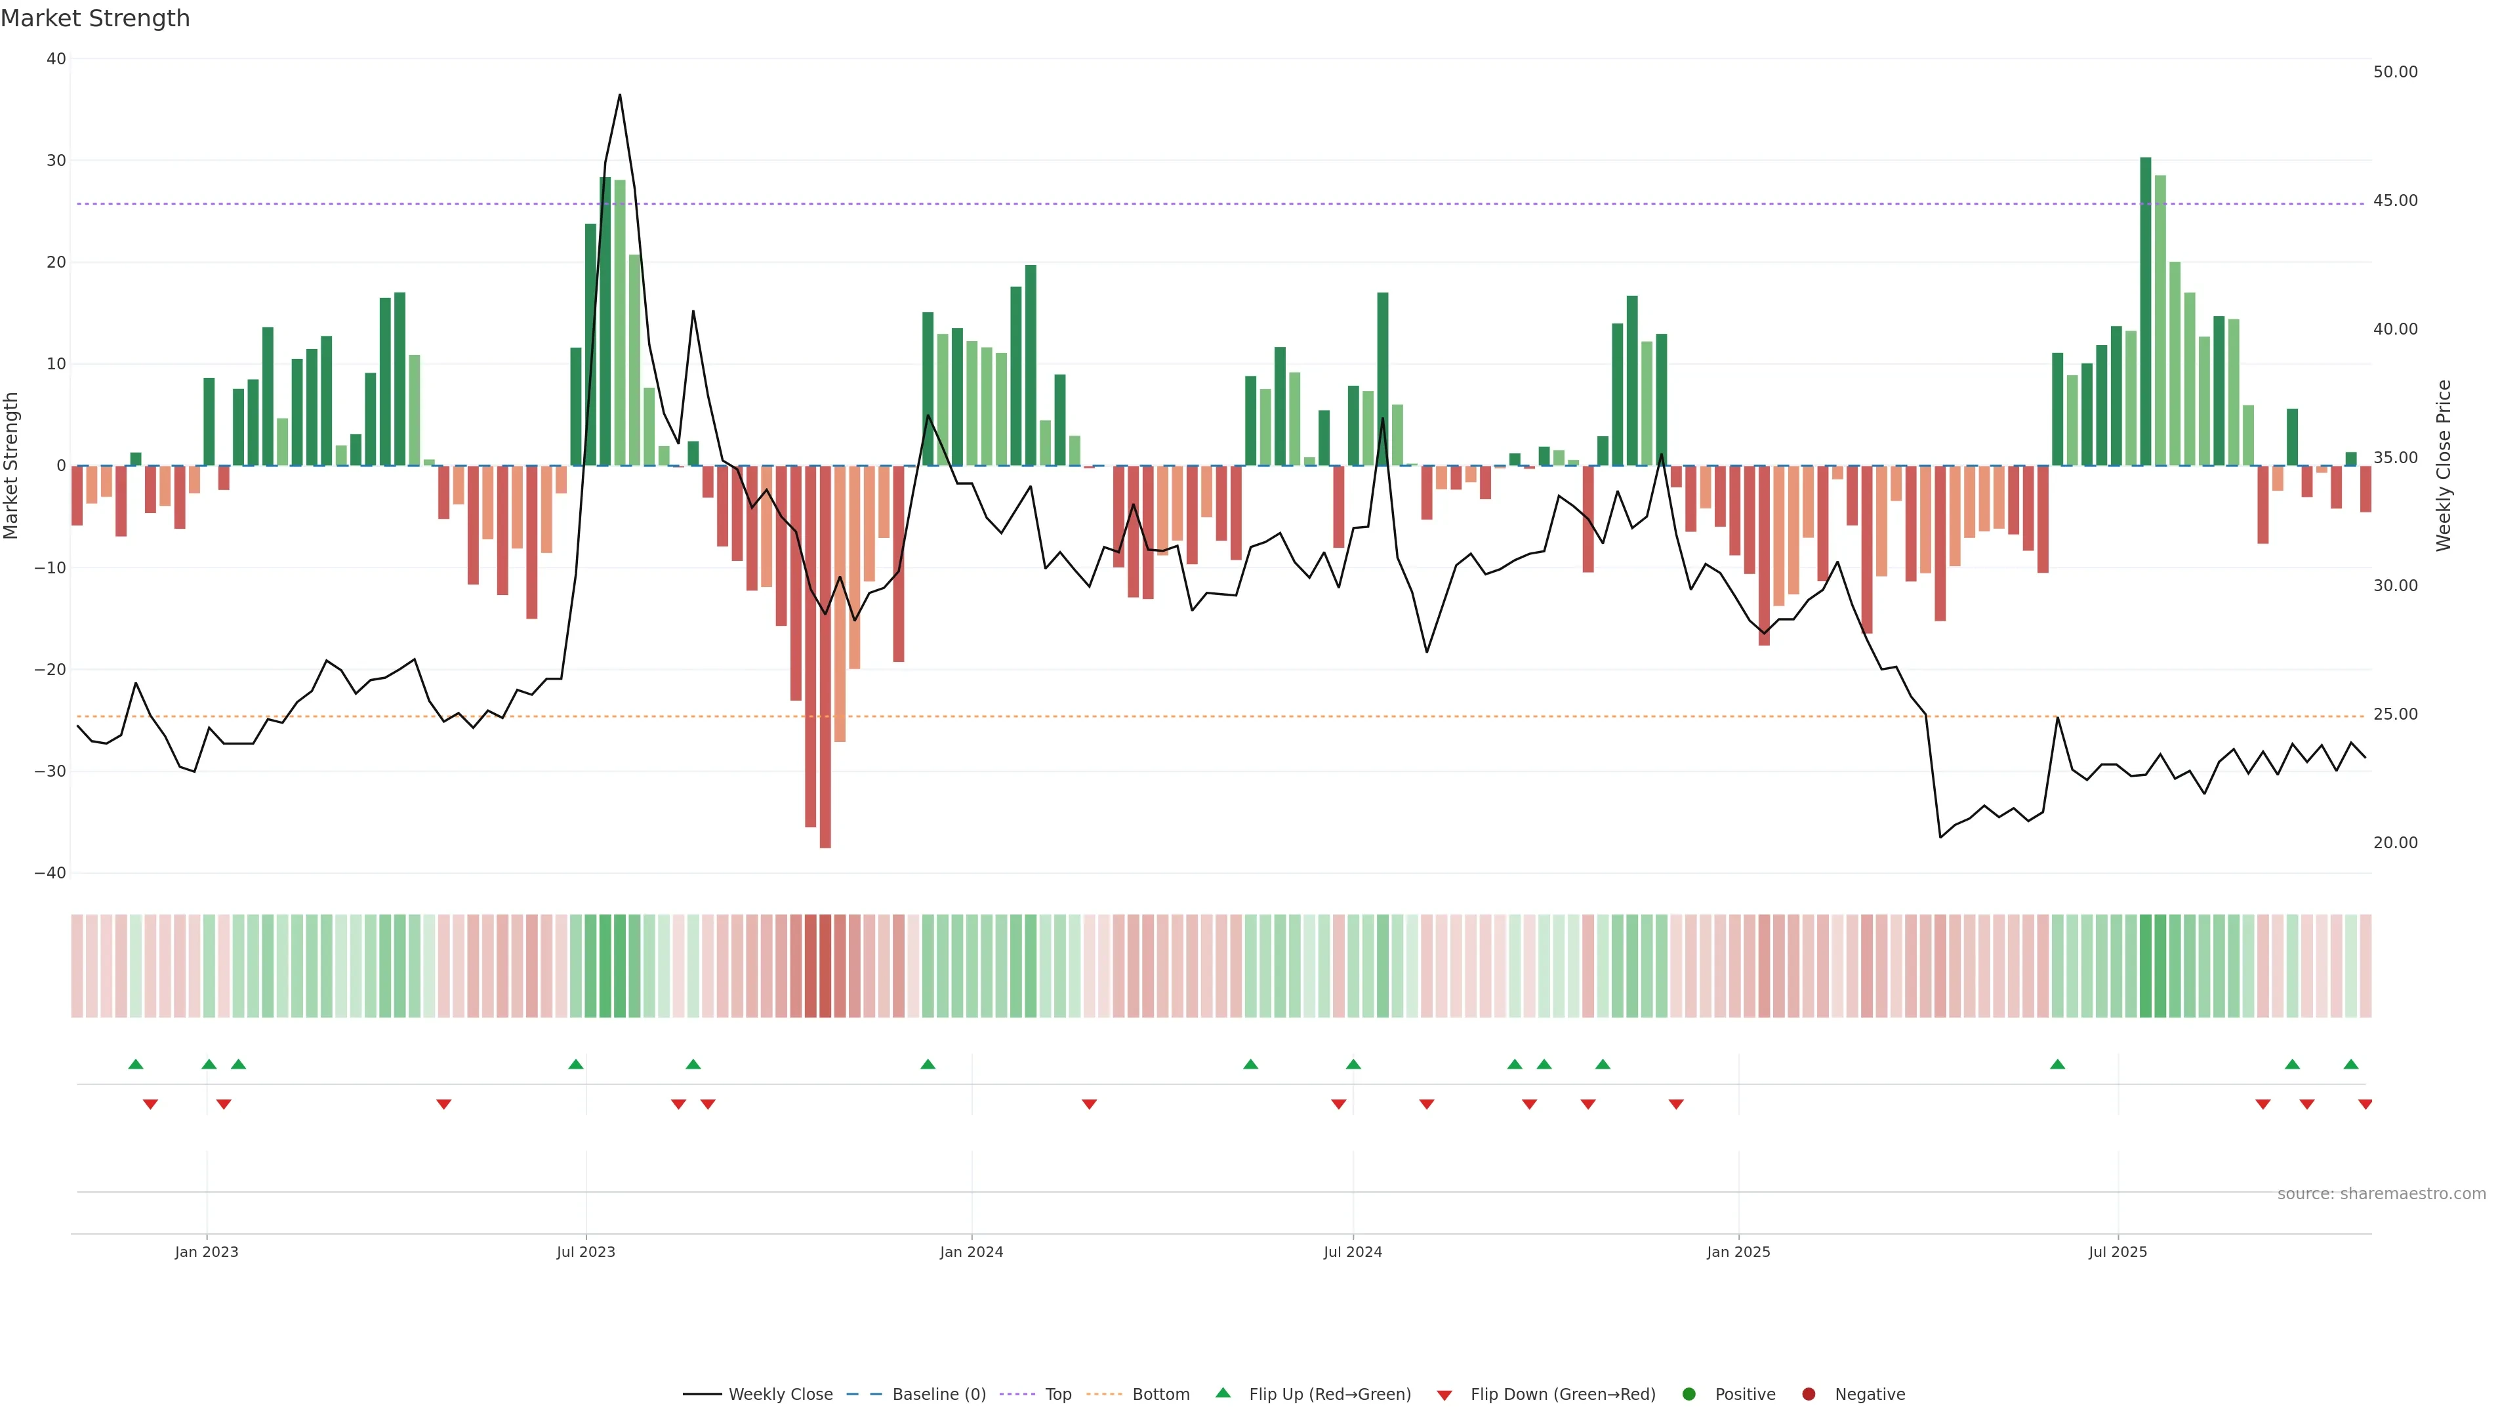Click the Jul 2024 x-axis label

click(1353, 1252)
